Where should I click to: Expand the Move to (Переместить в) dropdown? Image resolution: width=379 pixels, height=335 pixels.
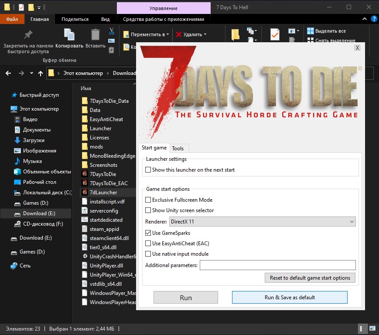[168, 34]
